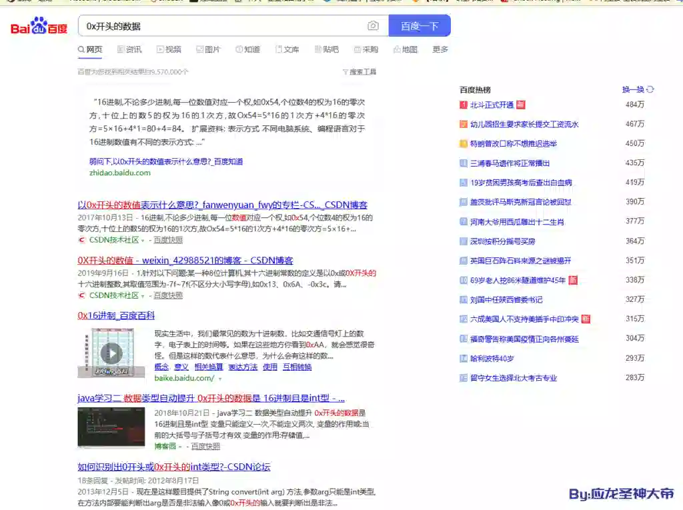Switch to the 文库 tab
Image resolution: width=683 pixels, height=510 pixels.
287,49
